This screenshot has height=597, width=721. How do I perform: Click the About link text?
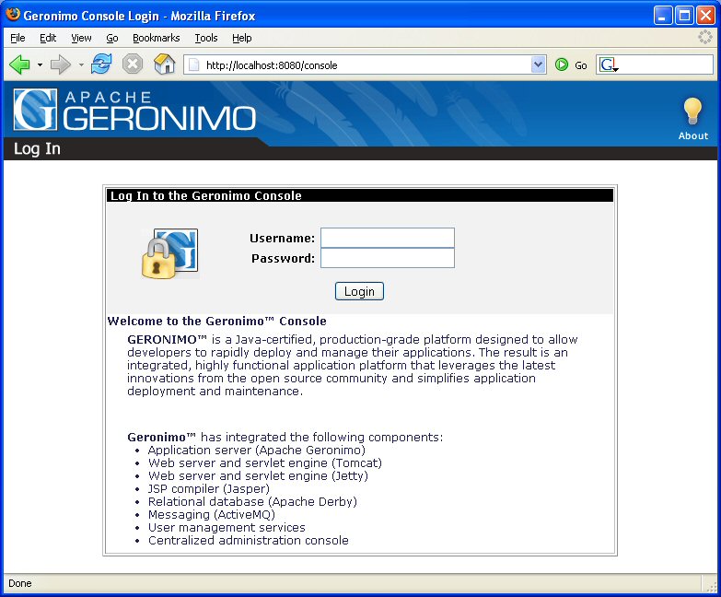point(693,135)
